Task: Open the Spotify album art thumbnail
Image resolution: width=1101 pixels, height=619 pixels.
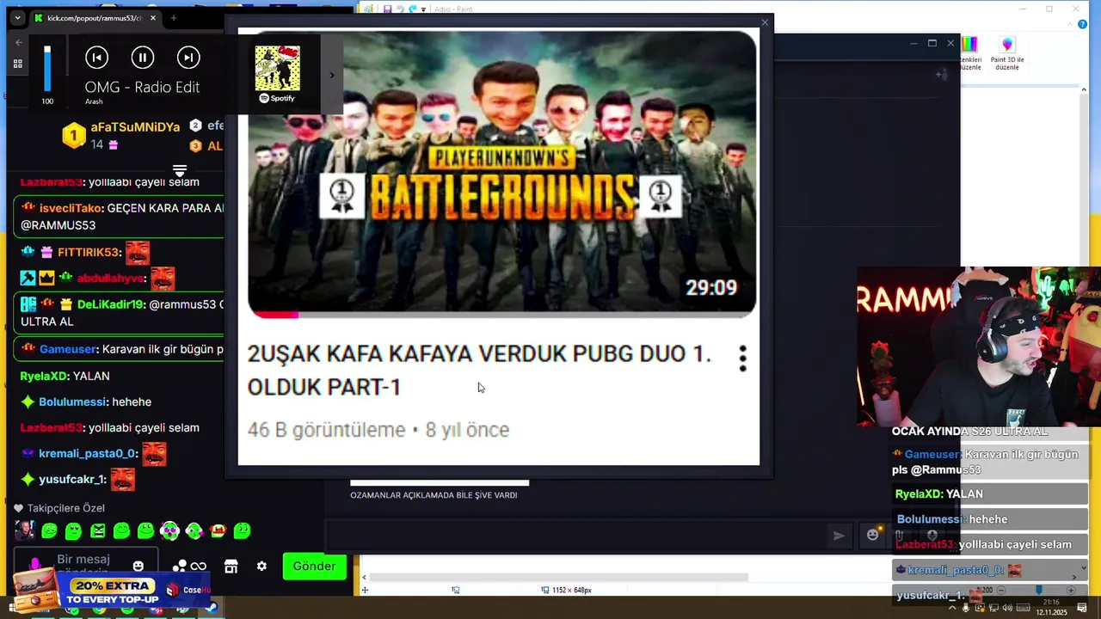Action: [277, 69]
